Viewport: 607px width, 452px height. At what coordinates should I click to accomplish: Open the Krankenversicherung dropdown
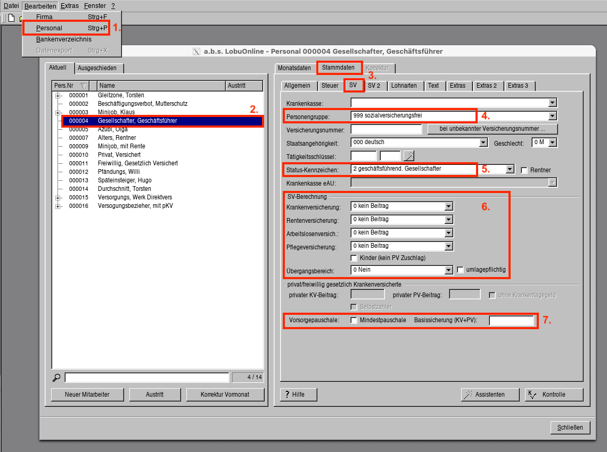[x=448, y=206]
